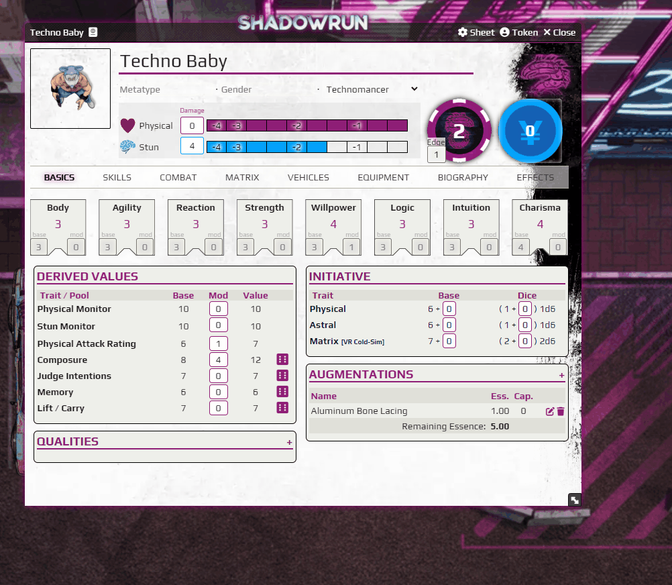Click the Strength attribute label
The height and width of the screenshot is (585, 672).
(x=264, y=207)
